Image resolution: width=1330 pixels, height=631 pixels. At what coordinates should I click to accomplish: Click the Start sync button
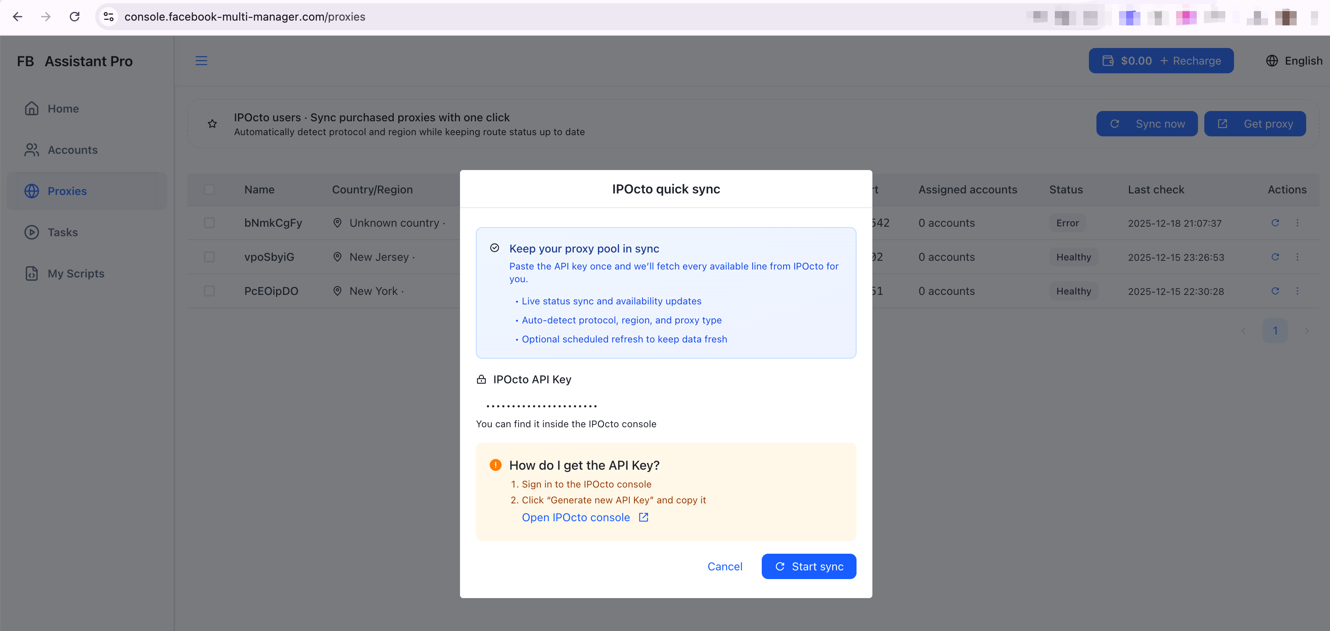[808, 566]
